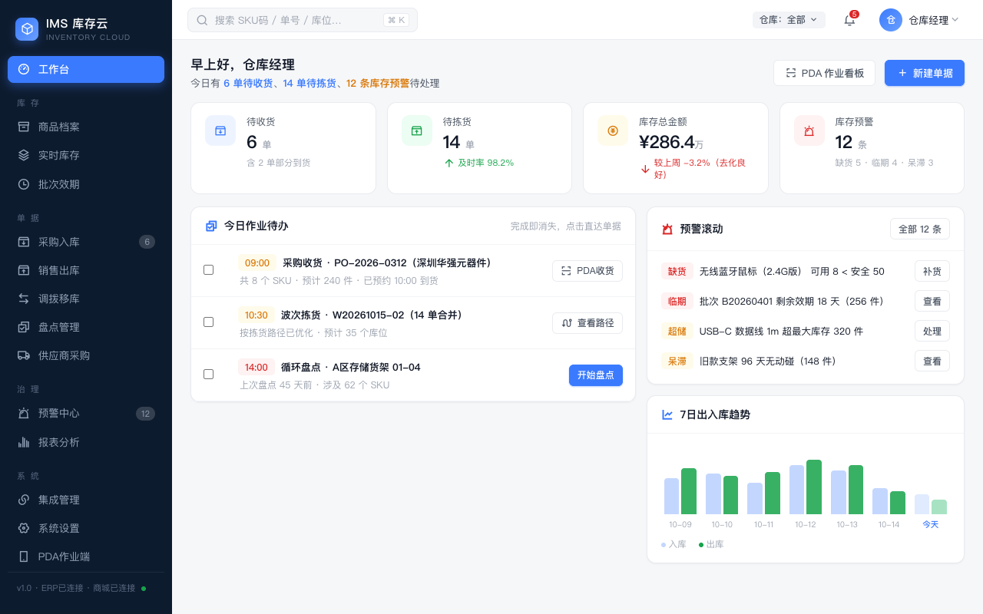Open 调拨移库 in sidebar
The image size is (983, 614).
click(86, 299)
